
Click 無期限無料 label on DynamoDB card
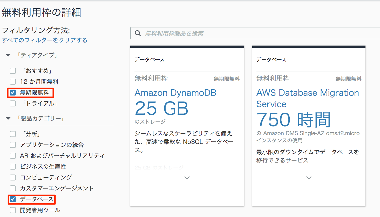(x=227, y=79)
